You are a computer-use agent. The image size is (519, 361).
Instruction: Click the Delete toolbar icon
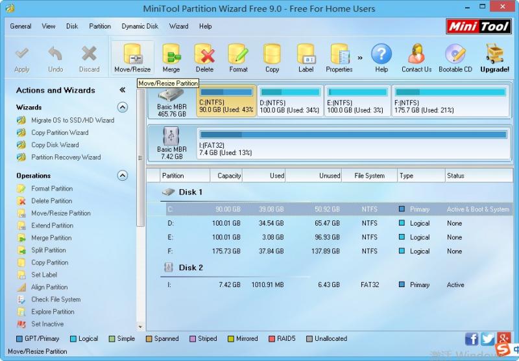(x=204, y=58)
